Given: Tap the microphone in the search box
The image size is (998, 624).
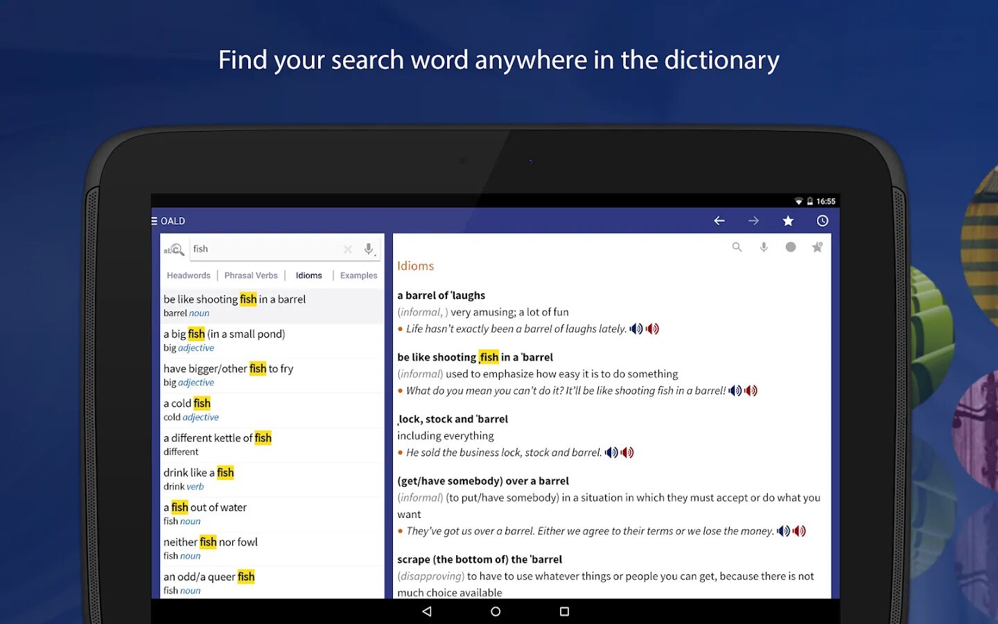Looking at the screenshot, I should pos(369,249).
